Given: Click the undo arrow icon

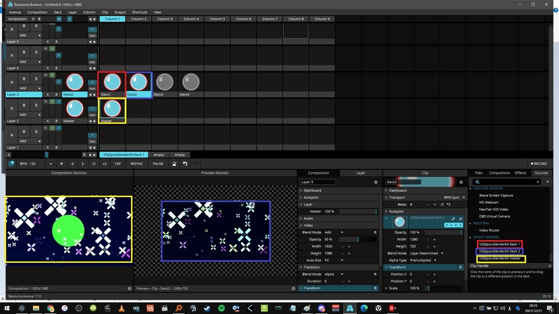Looking at the screenshot, I should 185,164.
